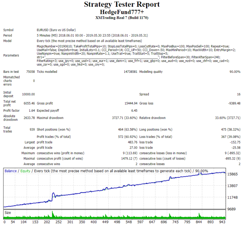Click the Spread value 16
The height and width of the screenshot is (226, 243).
click(239, 94)
